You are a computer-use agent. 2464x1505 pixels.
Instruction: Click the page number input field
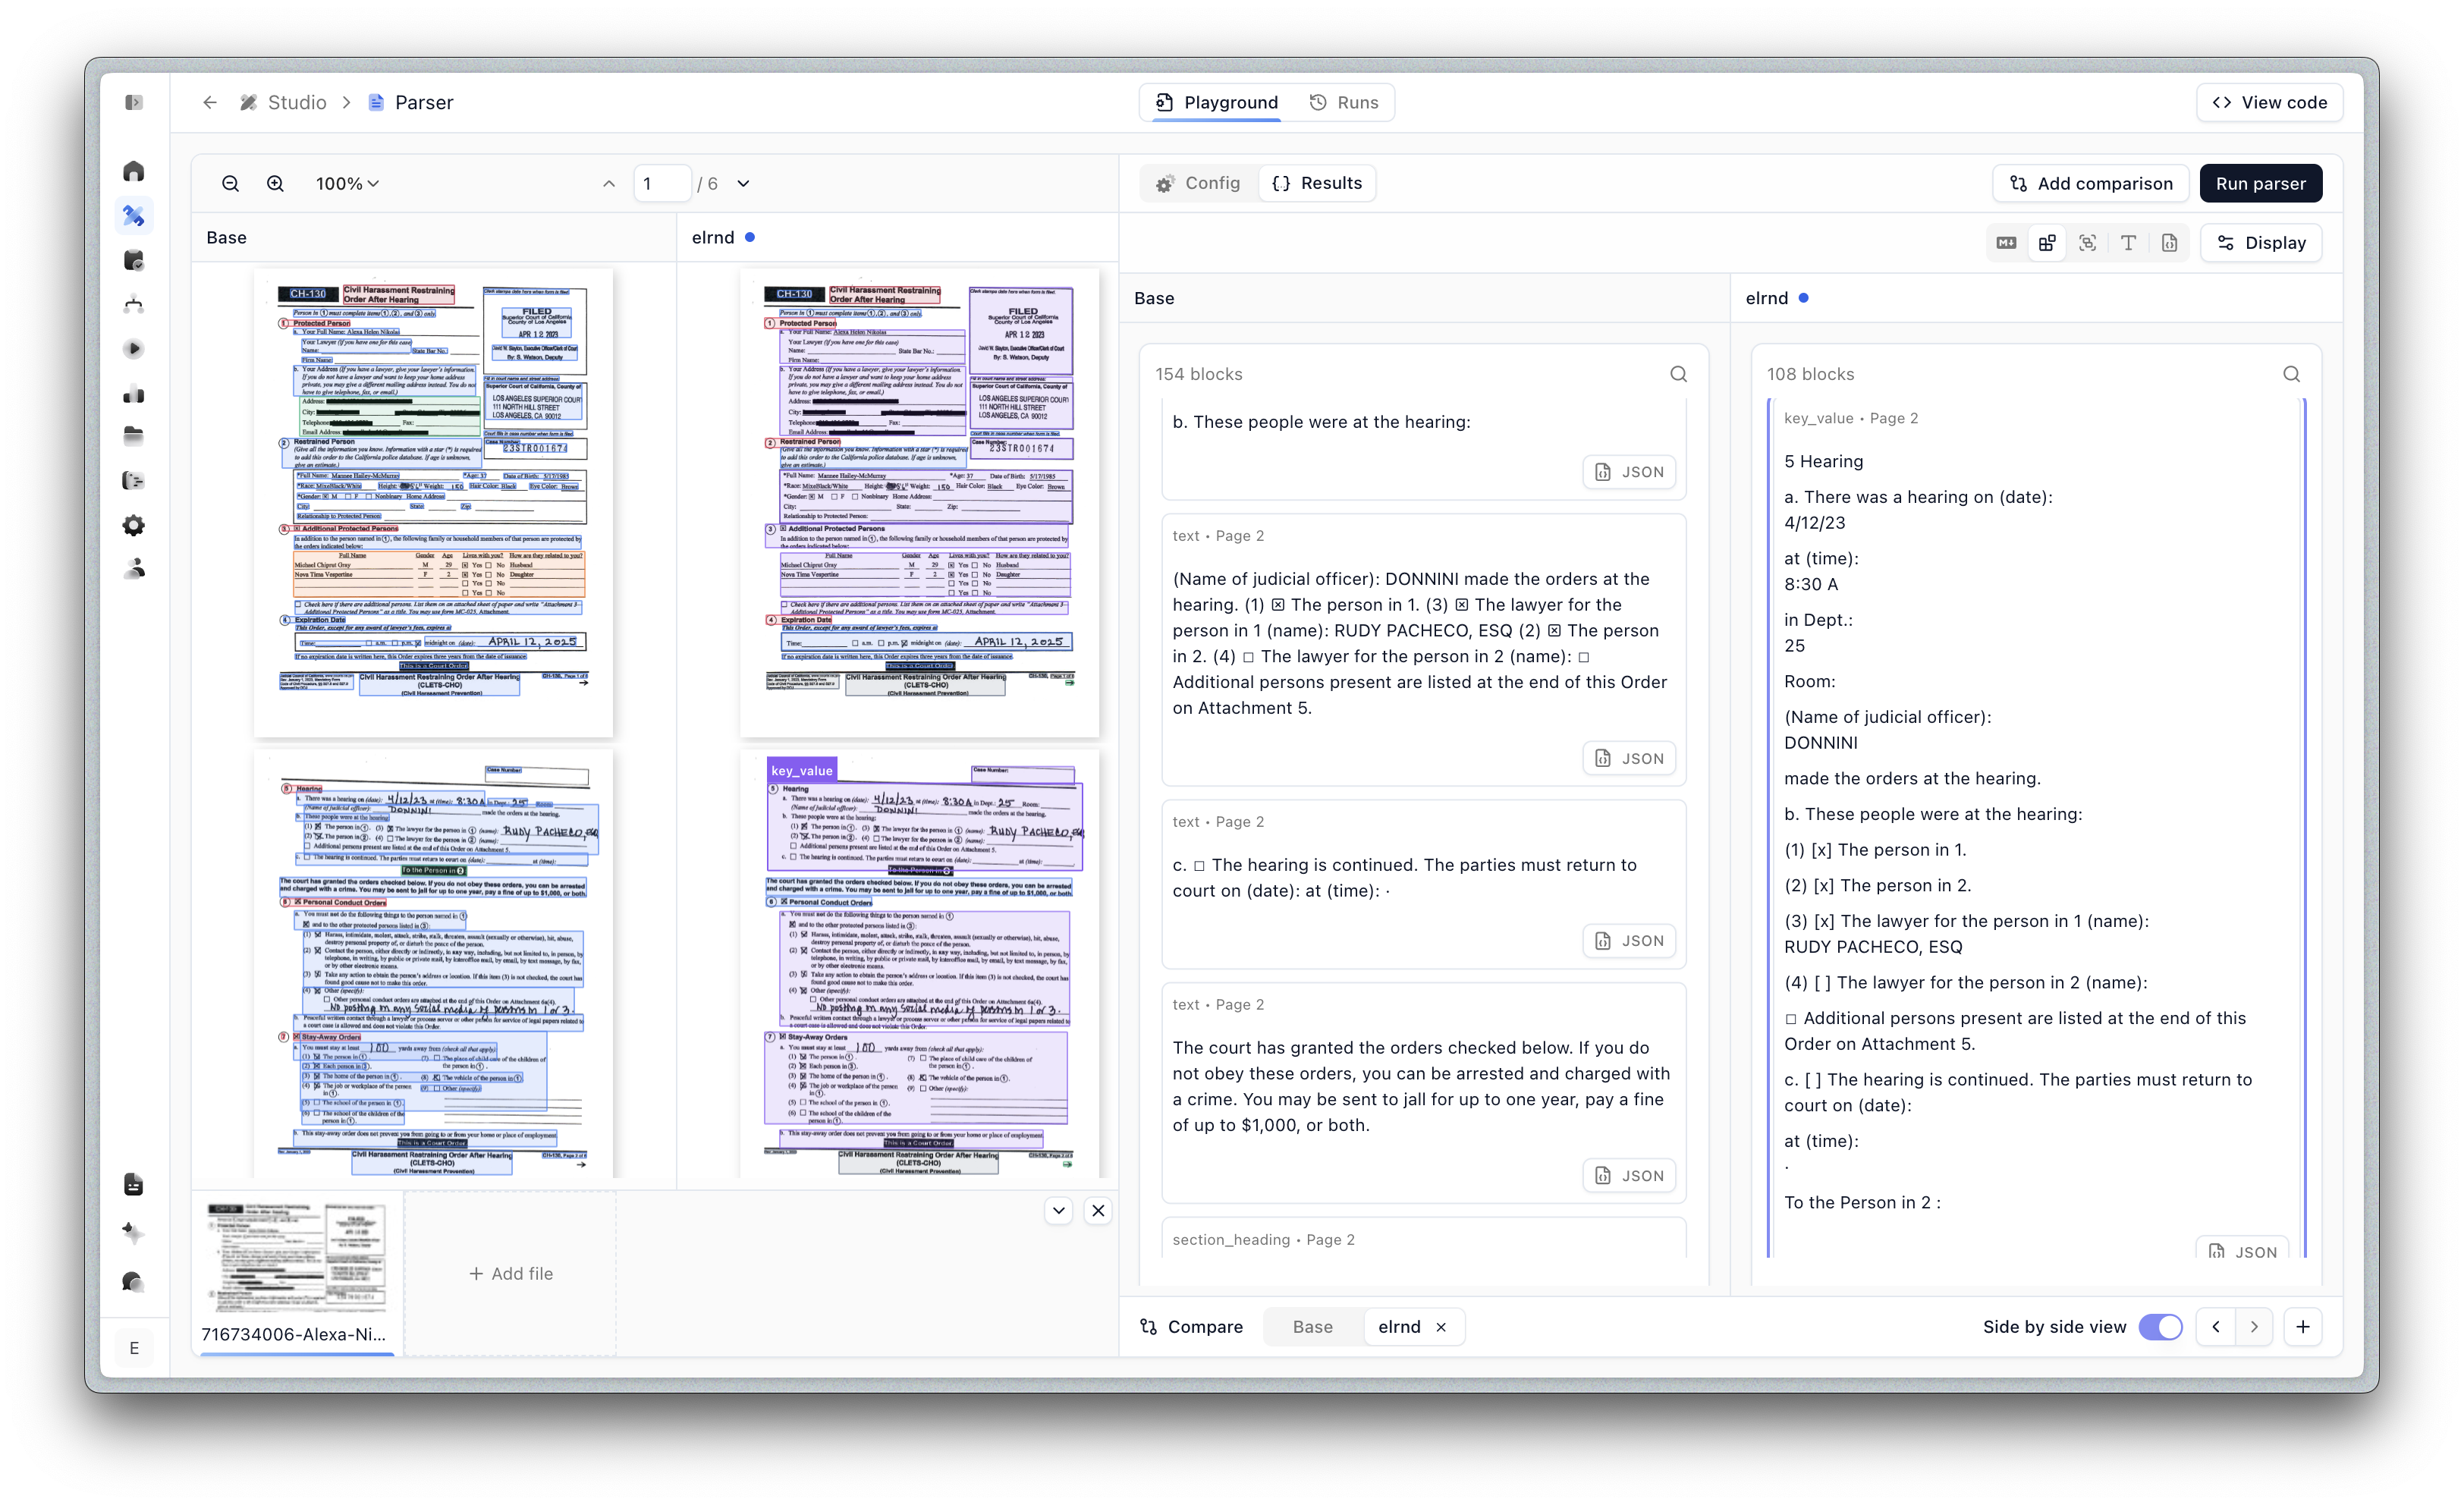tap(662, 184)
